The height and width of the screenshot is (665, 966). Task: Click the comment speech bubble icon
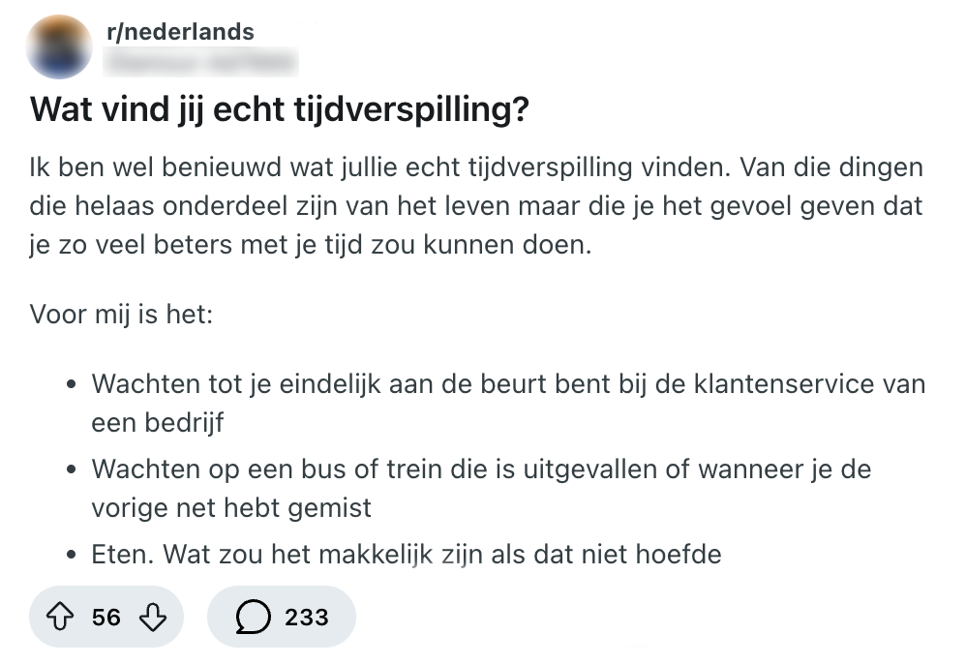[254, 617]
